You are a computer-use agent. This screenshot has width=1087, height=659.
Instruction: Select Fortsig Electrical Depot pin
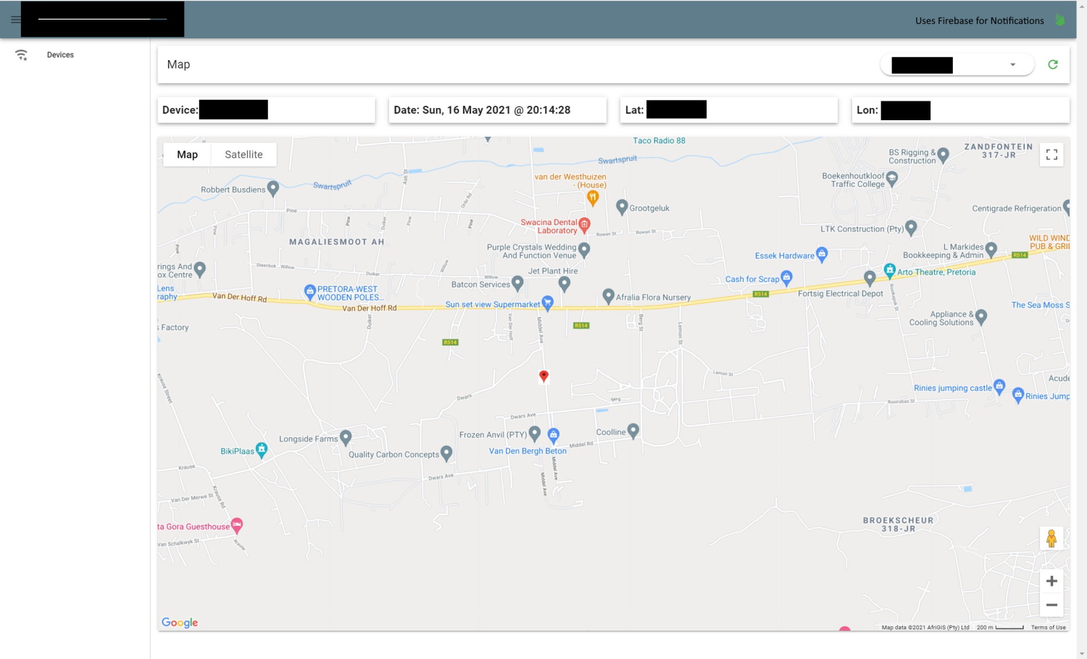[870, 278]
